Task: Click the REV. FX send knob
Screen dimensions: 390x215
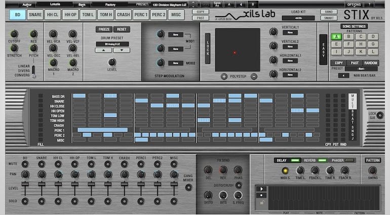Action: (223, 170)
